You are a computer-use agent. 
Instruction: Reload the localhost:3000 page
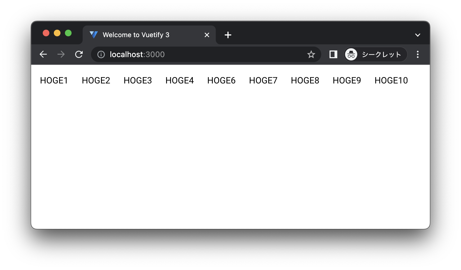click(x=79, y=54)
